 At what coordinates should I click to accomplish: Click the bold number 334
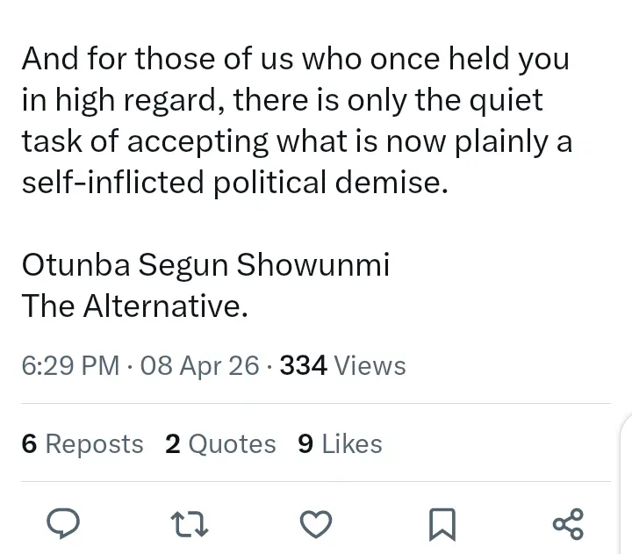[x=303, y=365]
